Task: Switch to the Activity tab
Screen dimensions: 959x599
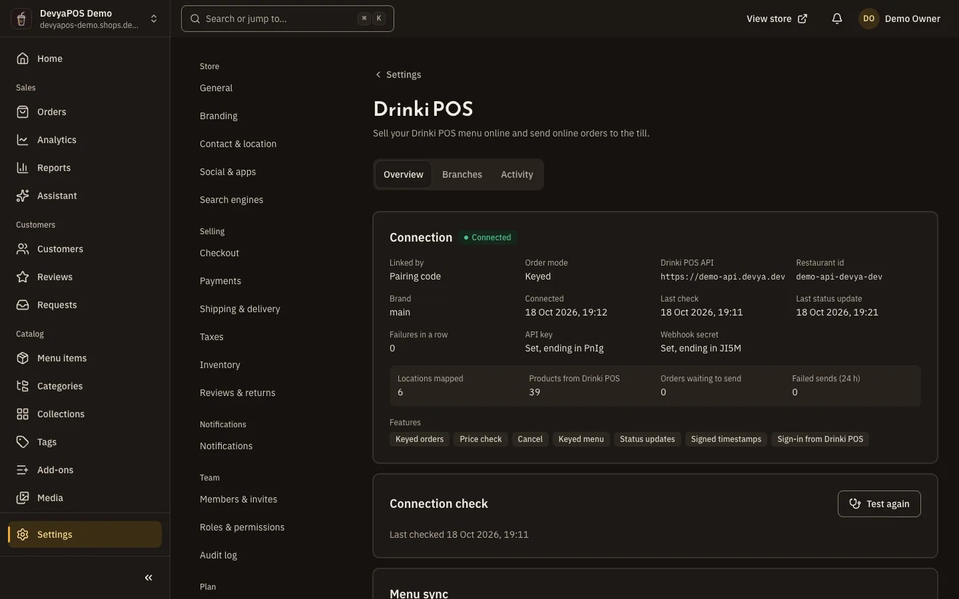Action: point(517,174)
